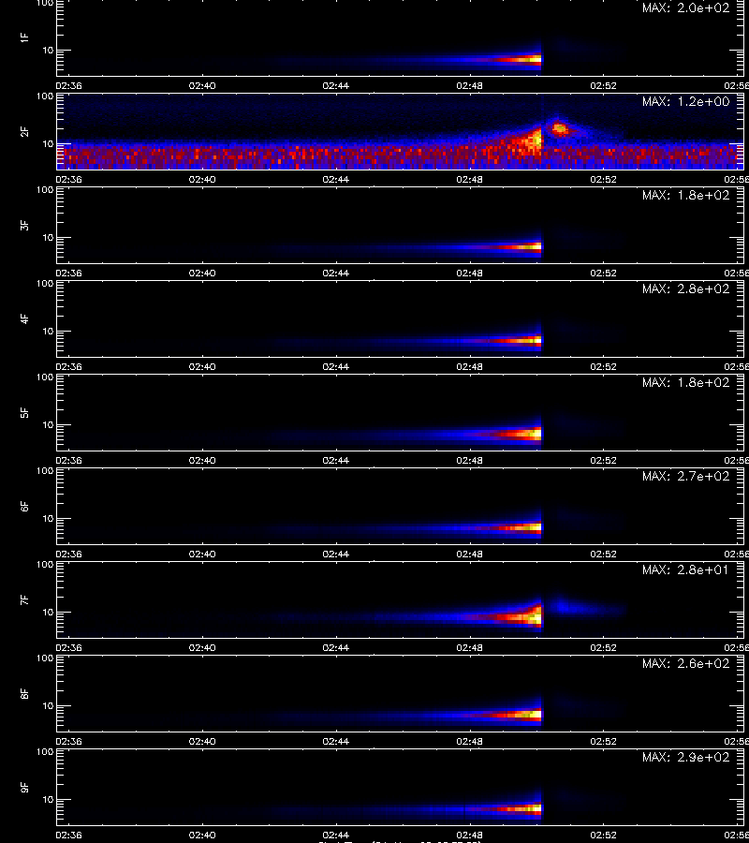Select 'MAX: 1.8e+02' in the 5F panel

(685, 382)
